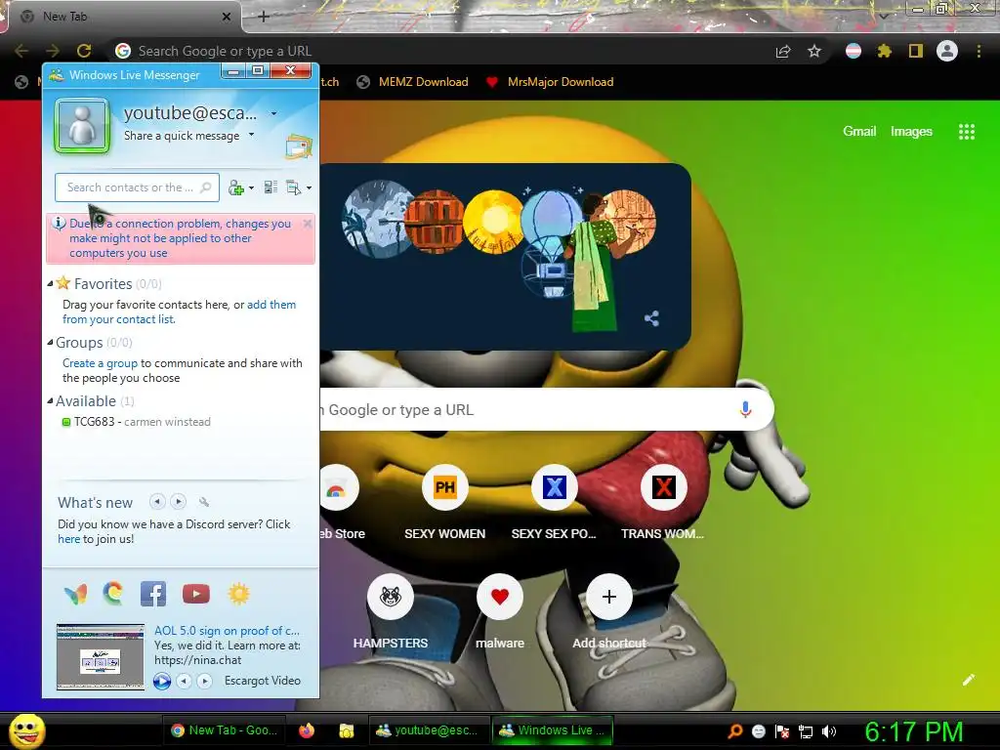Open the add contact dropdown arrow
Screen dimensions: 1000x750
tap(251, 188)
